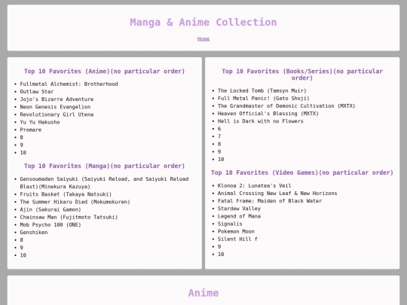
Task: Select the Outlaw Star list item
Action: pos(37,92)
